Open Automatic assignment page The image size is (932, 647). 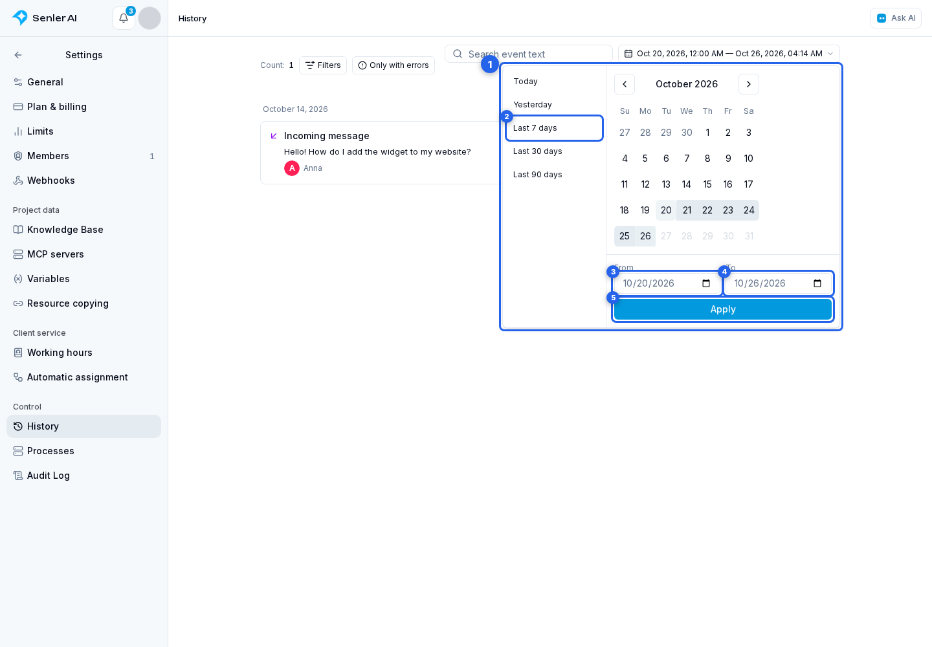[x=83, y=377]
